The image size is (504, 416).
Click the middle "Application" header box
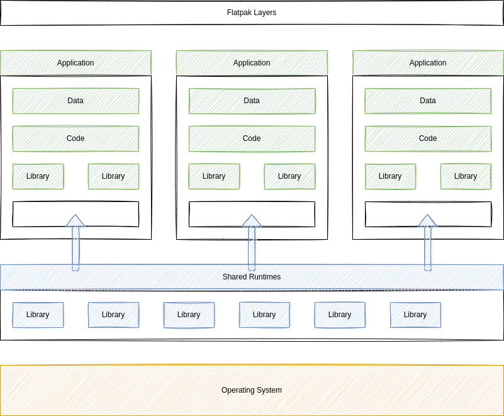tap(252, 63)
